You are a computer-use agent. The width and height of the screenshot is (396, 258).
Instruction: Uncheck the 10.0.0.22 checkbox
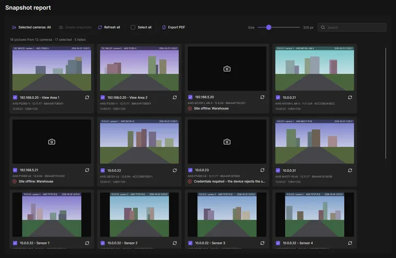coord(103,170)
